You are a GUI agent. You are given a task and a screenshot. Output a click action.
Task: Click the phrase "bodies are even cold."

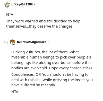click(30, 68)
